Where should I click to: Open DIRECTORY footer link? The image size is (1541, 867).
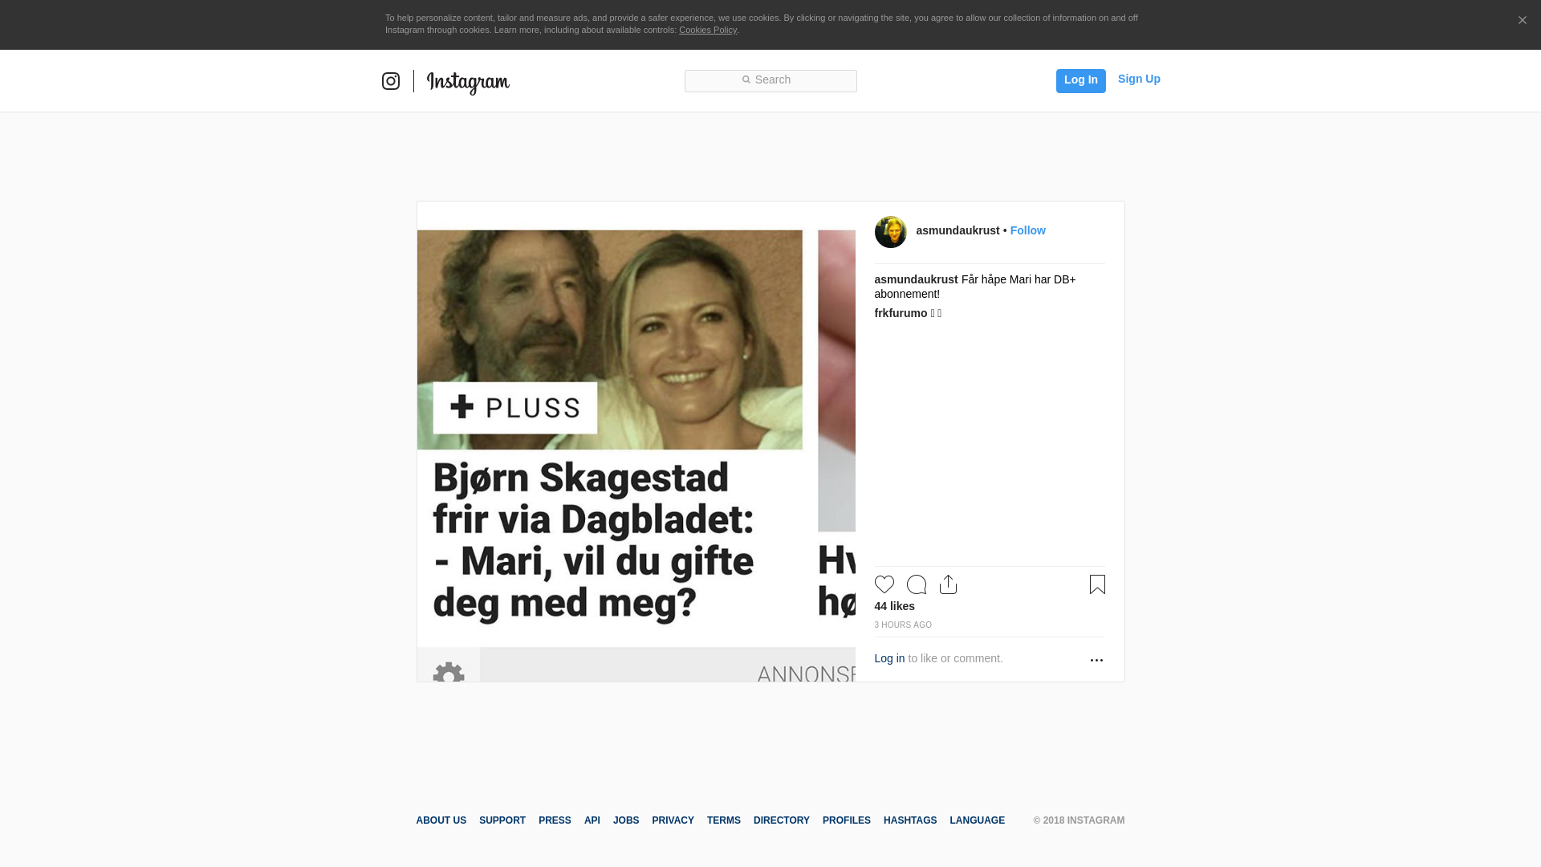[782, 820]
